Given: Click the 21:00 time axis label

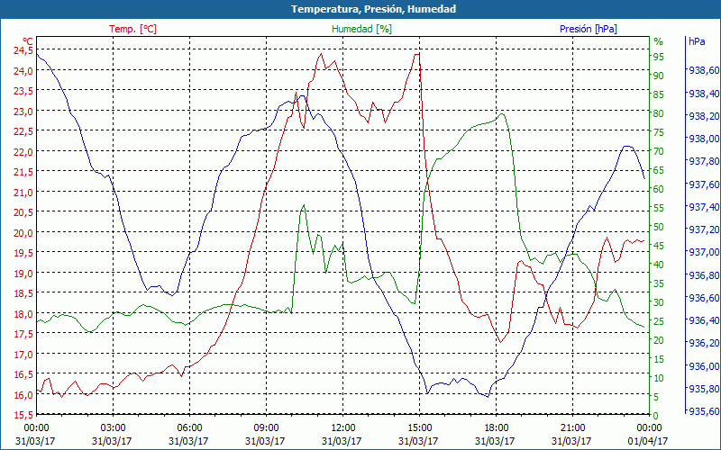Looking at the screenshot, I should 573,427.
